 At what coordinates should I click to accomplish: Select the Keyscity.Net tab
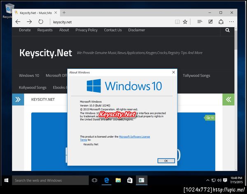point(36,13)
